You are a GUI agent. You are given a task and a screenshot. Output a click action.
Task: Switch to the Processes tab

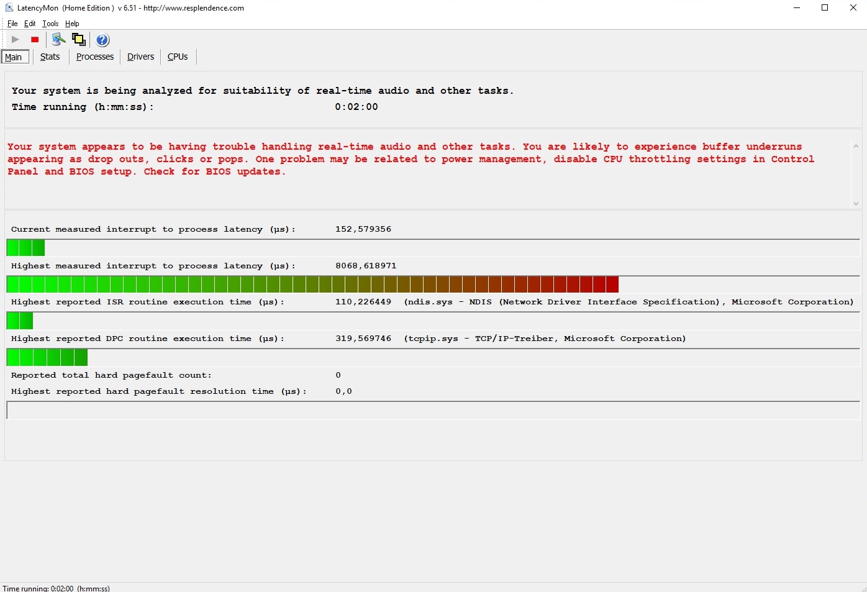click(x=95, y=57)
